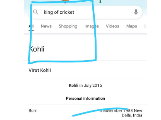Open the News tab

(46, 26)
